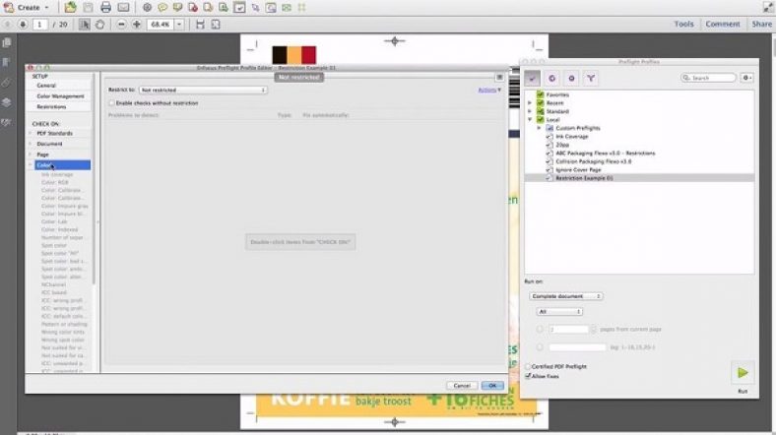Toggle the Allow fixes checkbox
This screenshot has width=776, height=435.
pos(528,376)
